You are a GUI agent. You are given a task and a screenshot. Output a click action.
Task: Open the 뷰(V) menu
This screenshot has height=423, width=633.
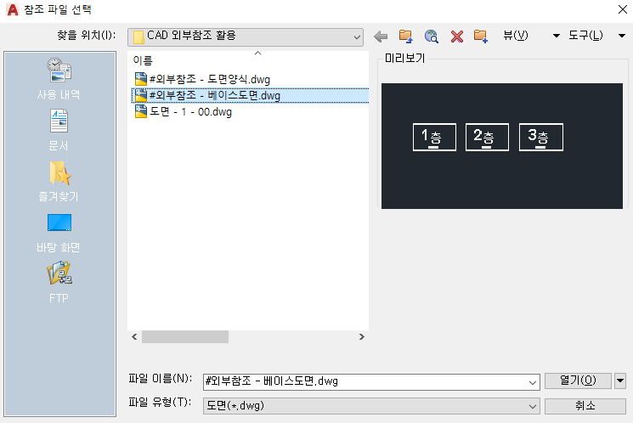click(x=516, y=36)
